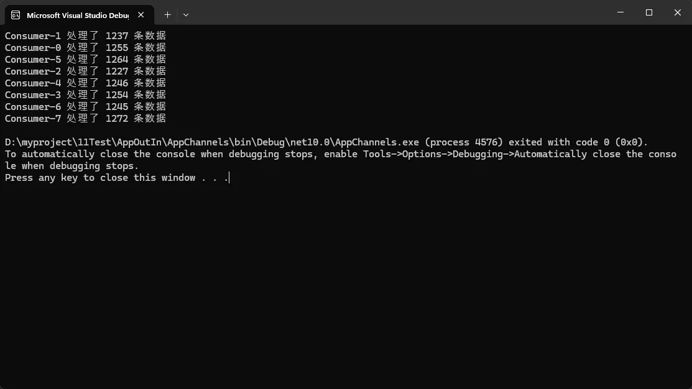The height and width of the screenshot is (389, 692).
Task: Click the Consumer-0 output line
Action: pos(85,48)
